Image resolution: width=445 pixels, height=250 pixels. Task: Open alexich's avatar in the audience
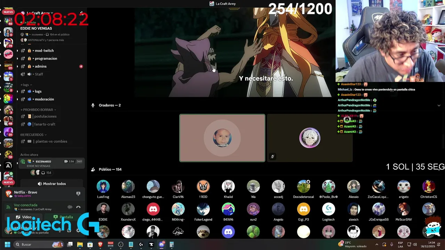pos(353,209)
